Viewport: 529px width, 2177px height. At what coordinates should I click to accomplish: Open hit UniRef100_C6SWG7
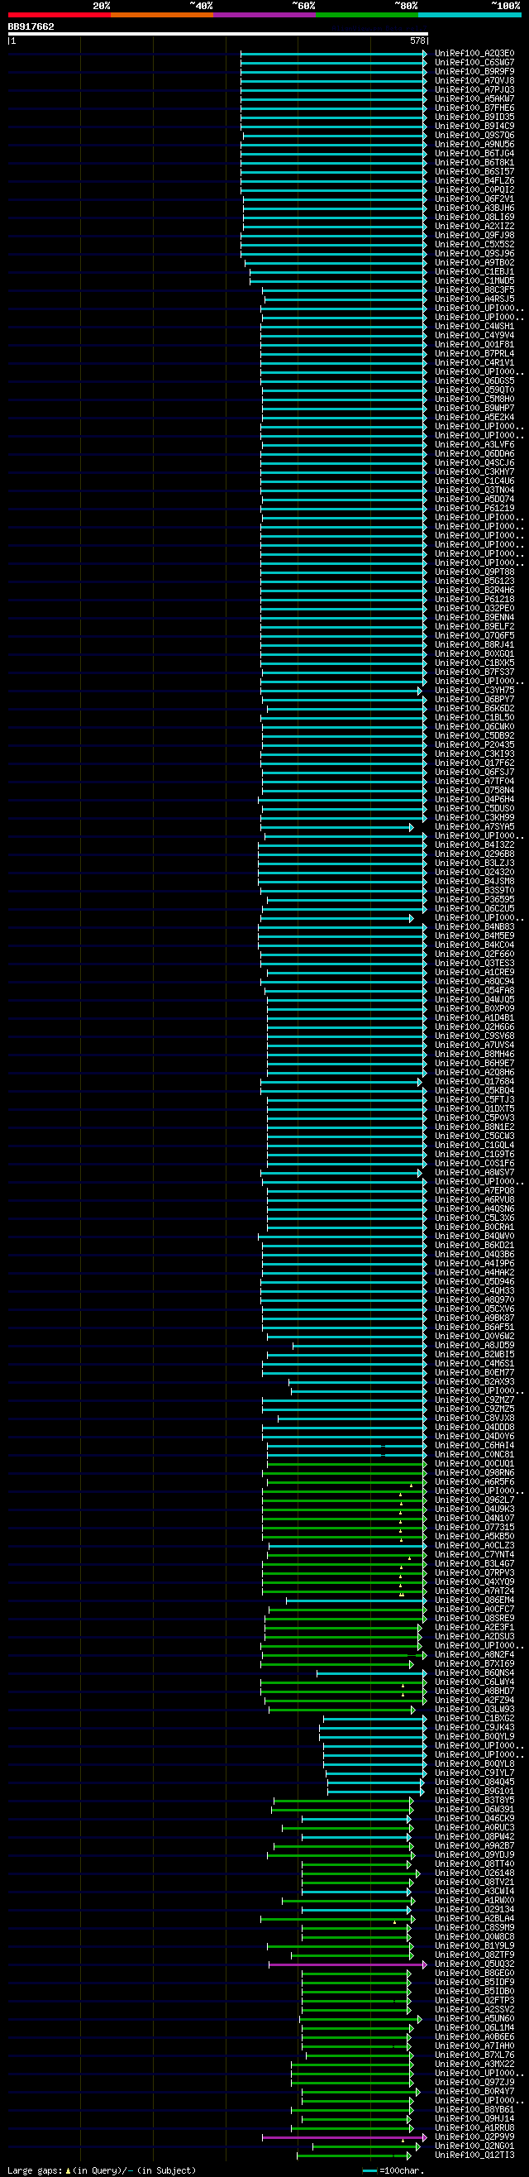474,63
